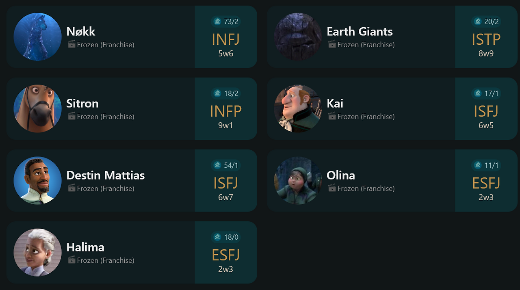Select the INFP type on Sitron's card
The width and height of the screenshot is (520, 290).
pos(225,111)
